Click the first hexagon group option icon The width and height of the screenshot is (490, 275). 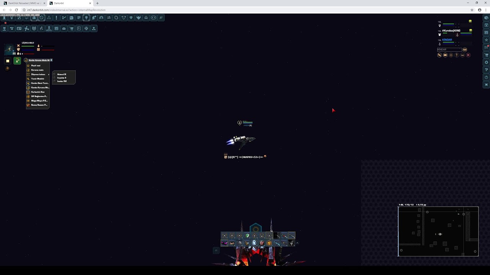[x=439, y=55]
